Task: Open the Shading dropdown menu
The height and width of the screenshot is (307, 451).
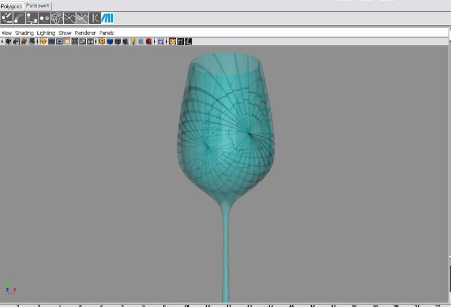Action: pos(24,33)
